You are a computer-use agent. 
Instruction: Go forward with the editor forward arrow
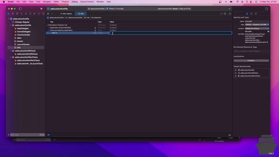pos(55,14)
